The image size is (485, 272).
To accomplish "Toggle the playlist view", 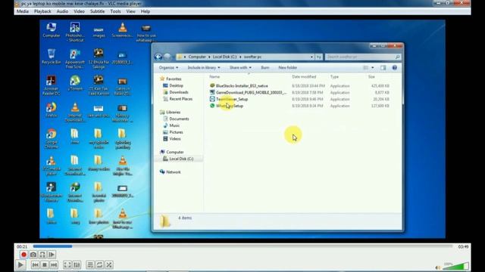I will tap(90, 265).
